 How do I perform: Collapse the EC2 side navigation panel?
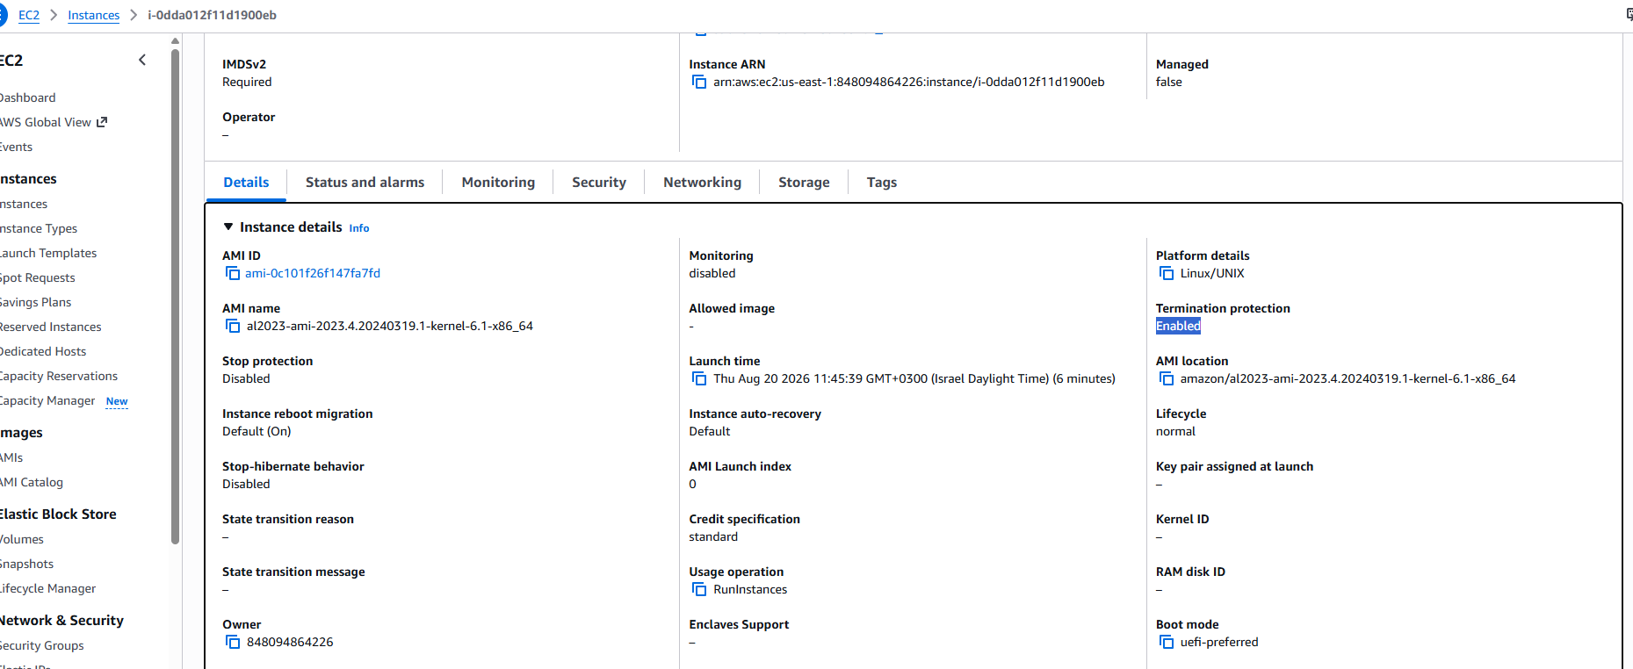tap(142, 60)
